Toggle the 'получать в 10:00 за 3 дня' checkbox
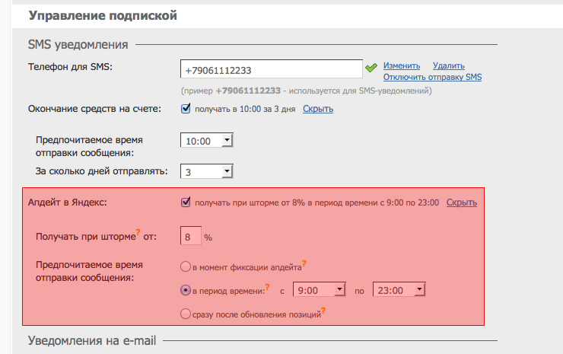The width and height of the screenshot is (563, 354). click(186, 109)
